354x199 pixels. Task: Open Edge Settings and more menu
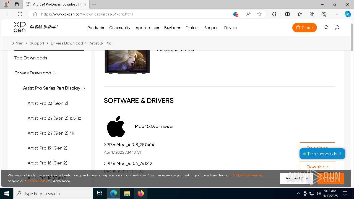pyautogui.click(x=336, y=14)
